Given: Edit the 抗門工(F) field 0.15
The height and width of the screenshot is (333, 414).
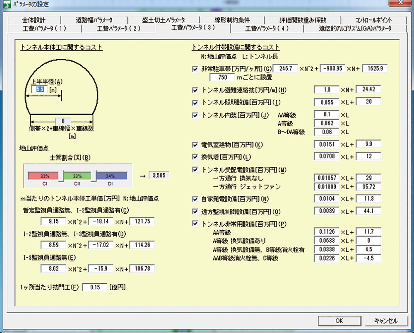Looking at the screenshot, I should (95, 287).
